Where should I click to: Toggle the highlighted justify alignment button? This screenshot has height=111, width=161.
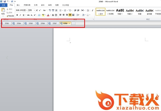[70, 15]
